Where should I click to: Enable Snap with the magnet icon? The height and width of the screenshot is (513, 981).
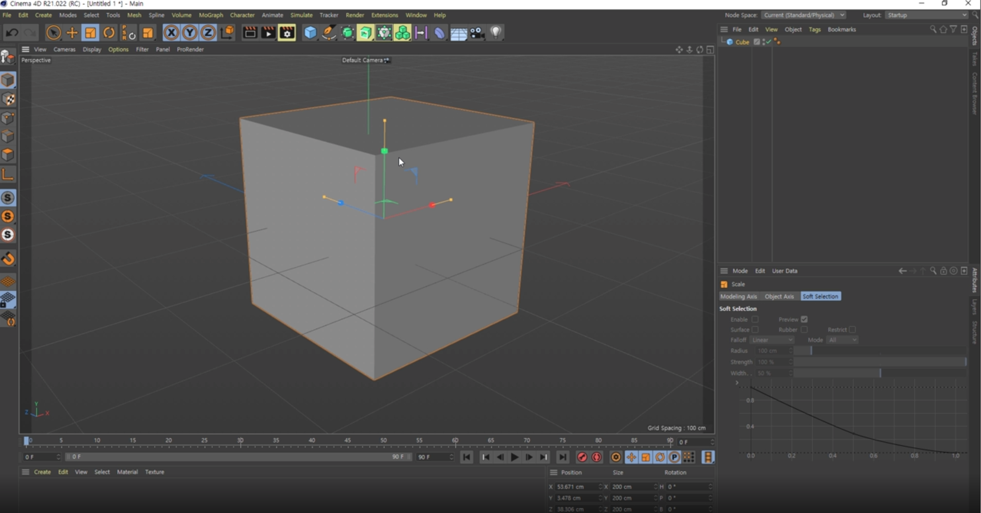tap(8, 259)
